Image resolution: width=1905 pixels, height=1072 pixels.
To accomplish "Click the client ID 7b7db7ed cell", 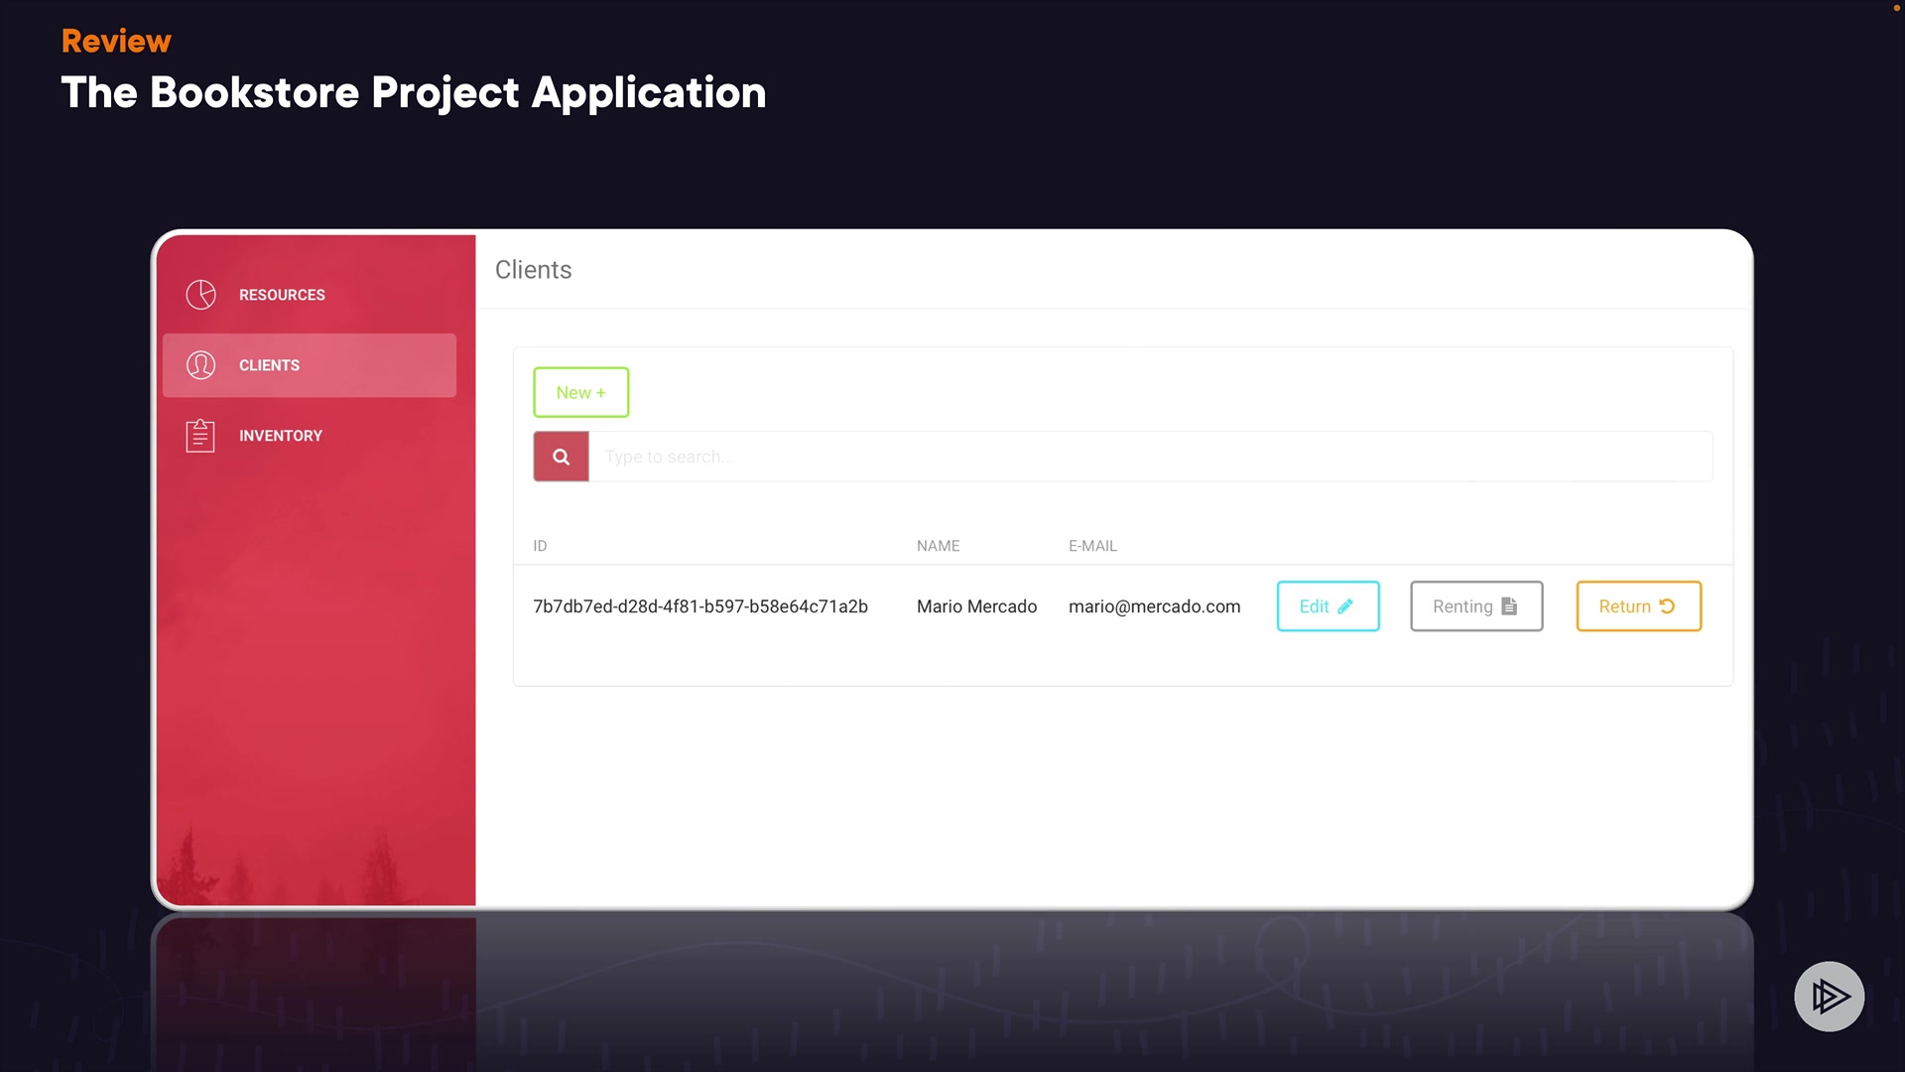I will click(x=699, y=606).
